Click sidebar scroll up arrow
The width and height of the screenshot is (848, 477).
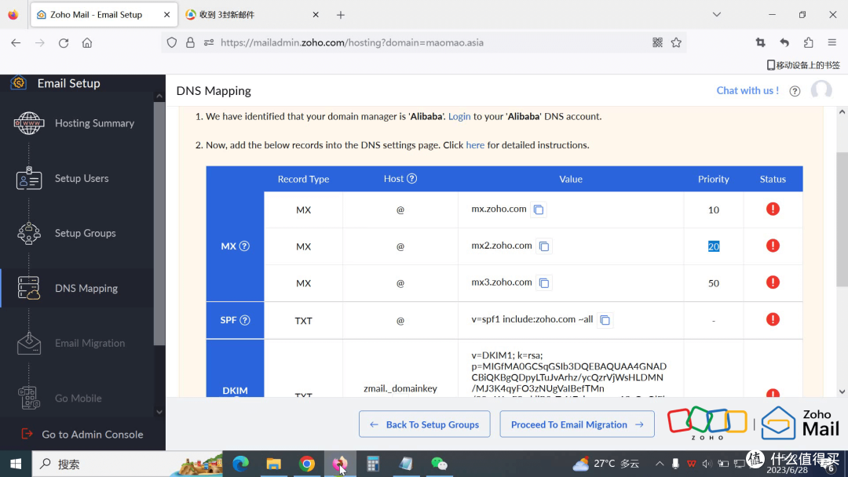pos(159,96)
